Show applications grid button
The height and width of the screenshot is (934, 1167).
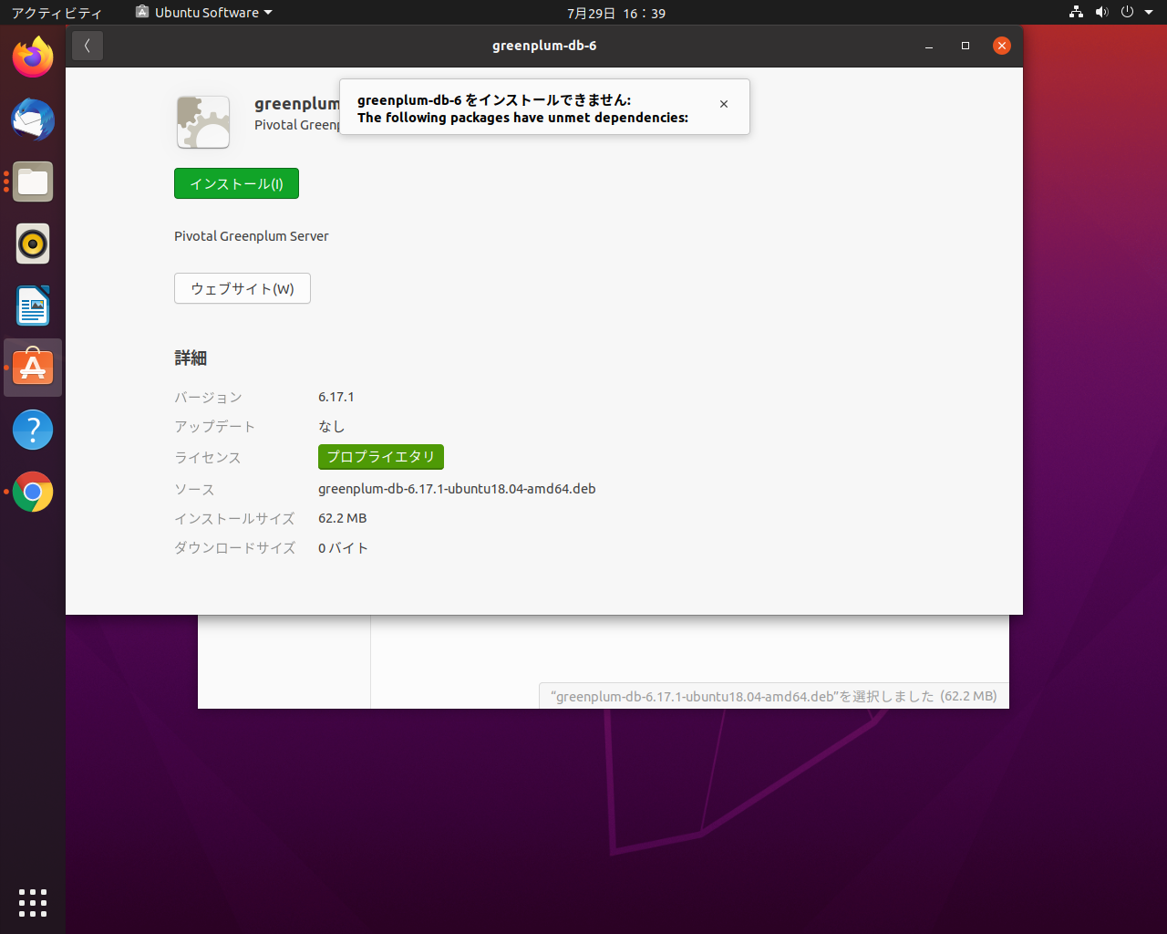click(33, 902)
